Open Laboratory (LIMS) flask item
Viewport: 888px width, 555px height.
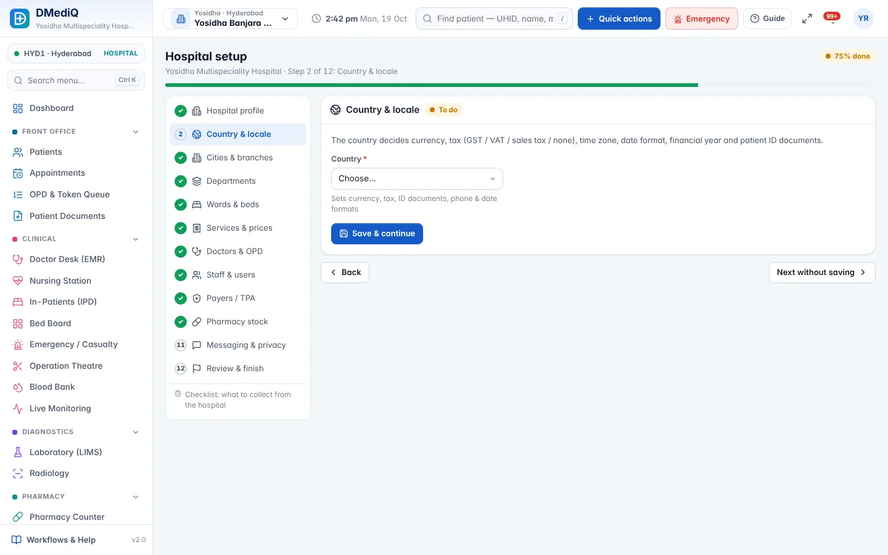coord(76,452)
